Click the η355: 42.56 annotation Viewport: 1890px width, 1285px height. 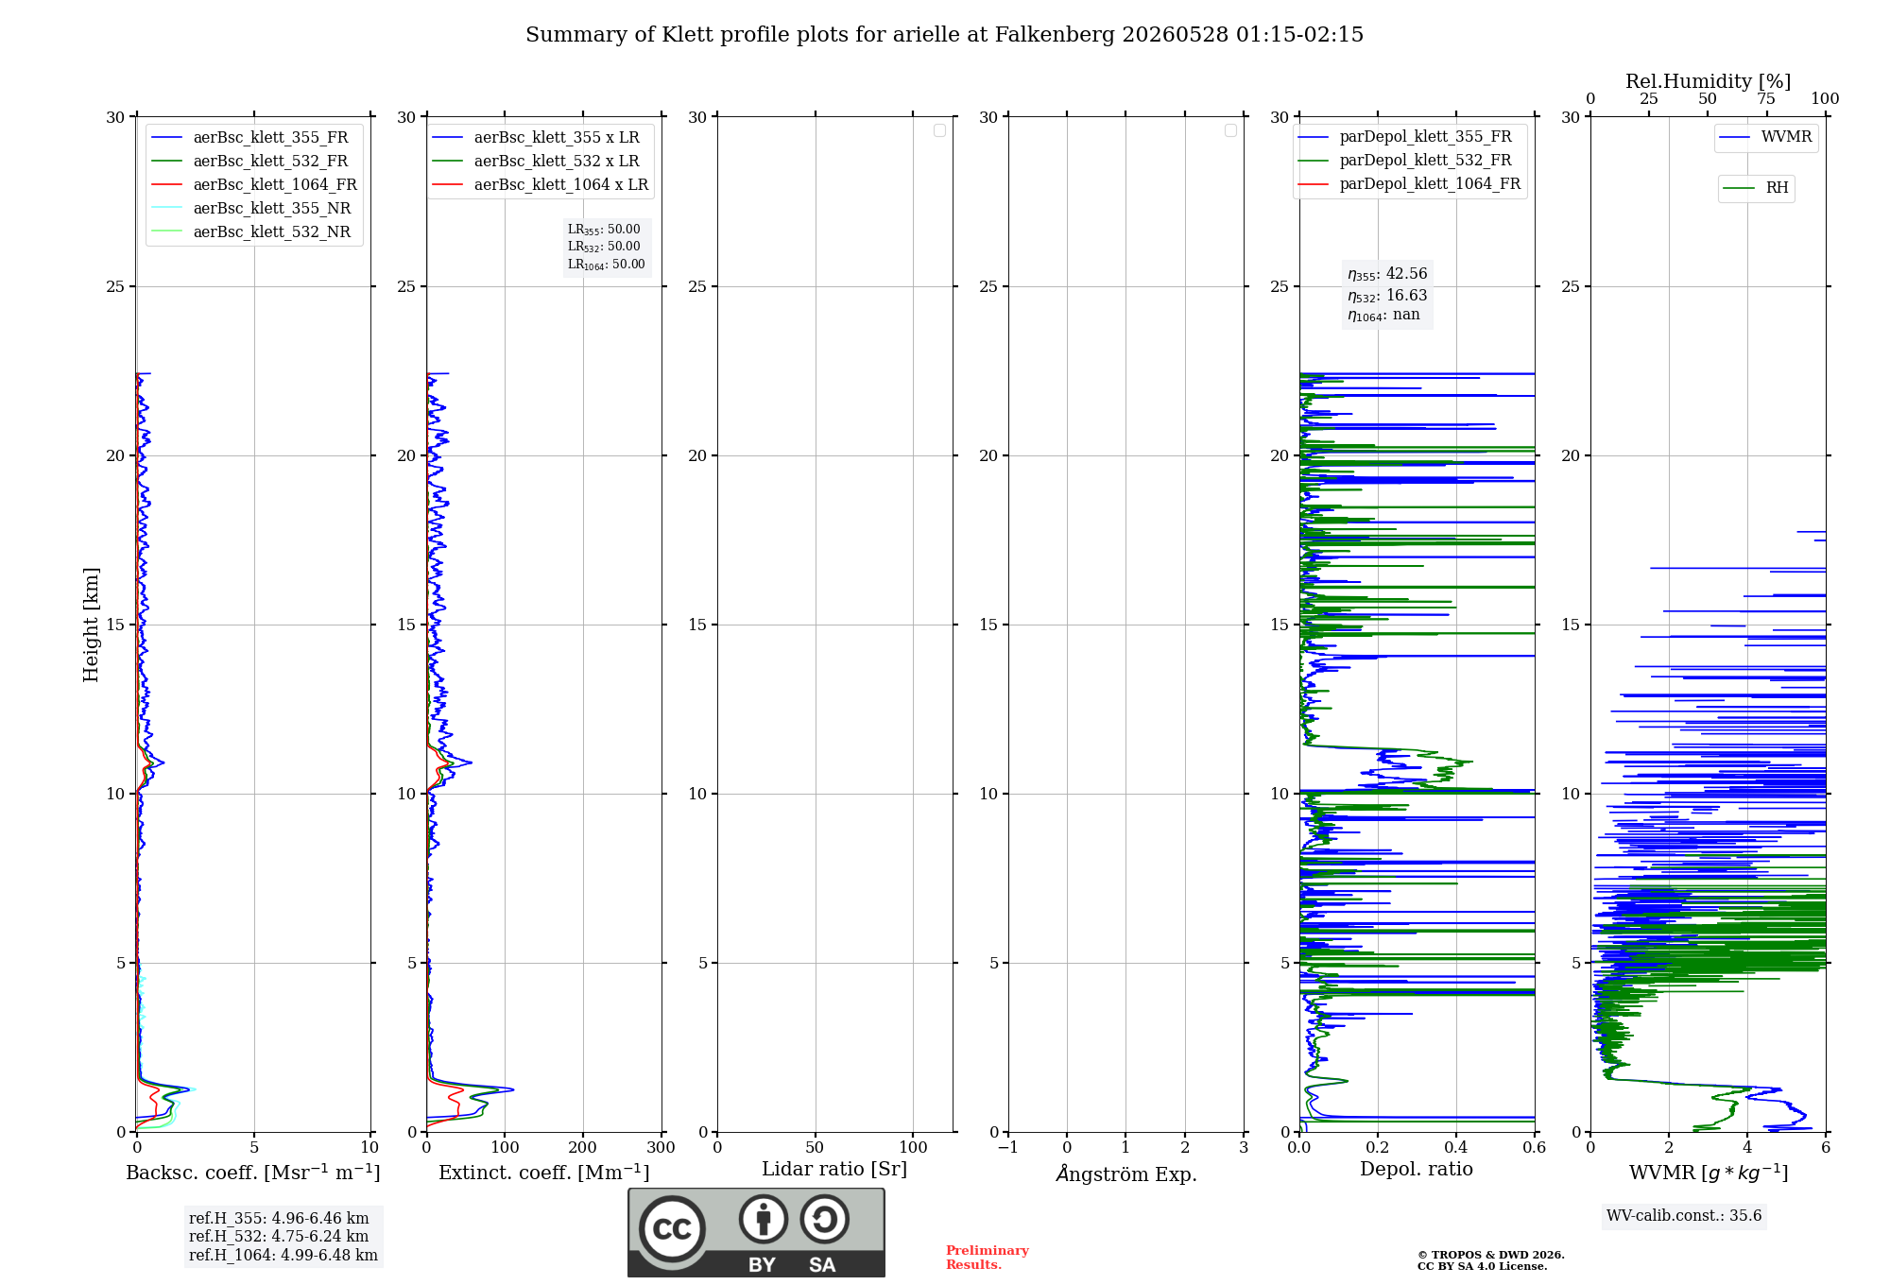1387,274
